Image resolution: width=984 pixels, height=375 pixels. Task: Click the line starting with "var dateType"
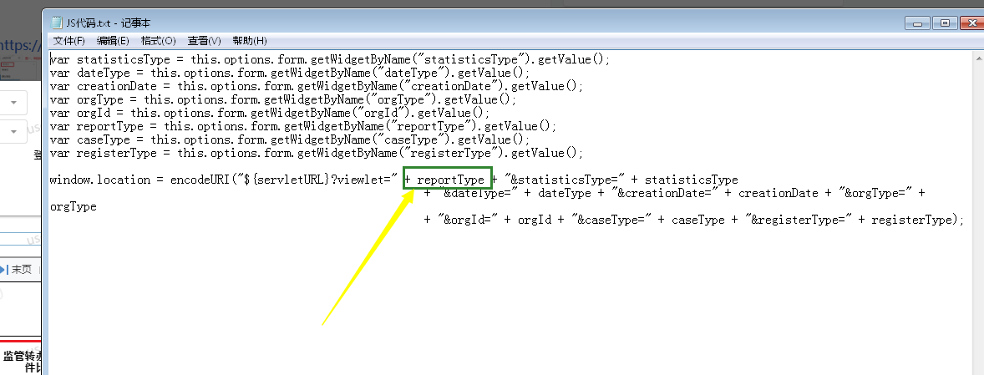pos(290,73)
